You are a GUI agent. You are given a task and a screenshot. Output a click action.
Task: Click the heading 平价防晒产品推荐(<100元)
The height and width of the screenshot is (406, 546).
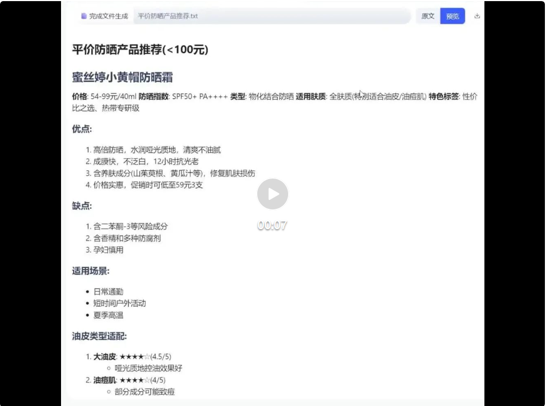pos(140,49)
